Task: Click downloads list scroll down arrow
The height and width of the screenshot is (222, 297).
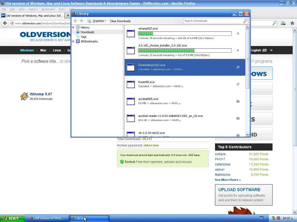Action: coord(247,135)
